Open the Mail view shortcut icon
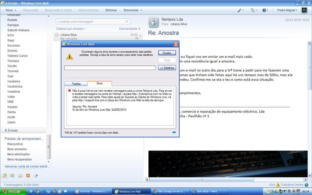 5,175
